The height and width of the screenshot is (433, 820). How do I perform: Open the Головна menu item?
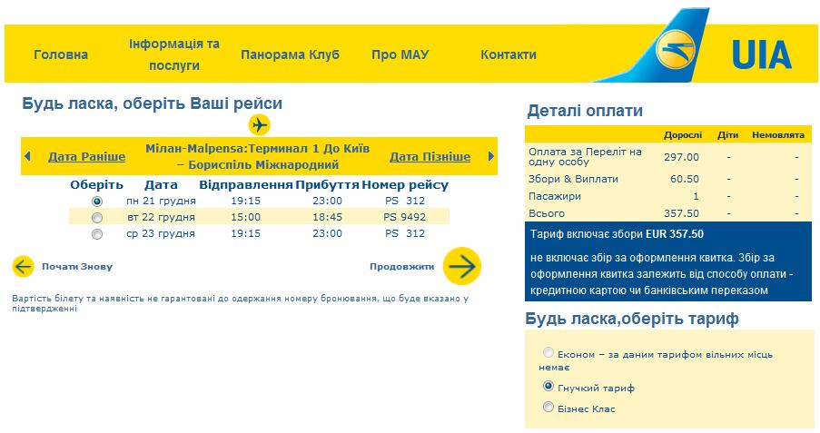[61, 54]
